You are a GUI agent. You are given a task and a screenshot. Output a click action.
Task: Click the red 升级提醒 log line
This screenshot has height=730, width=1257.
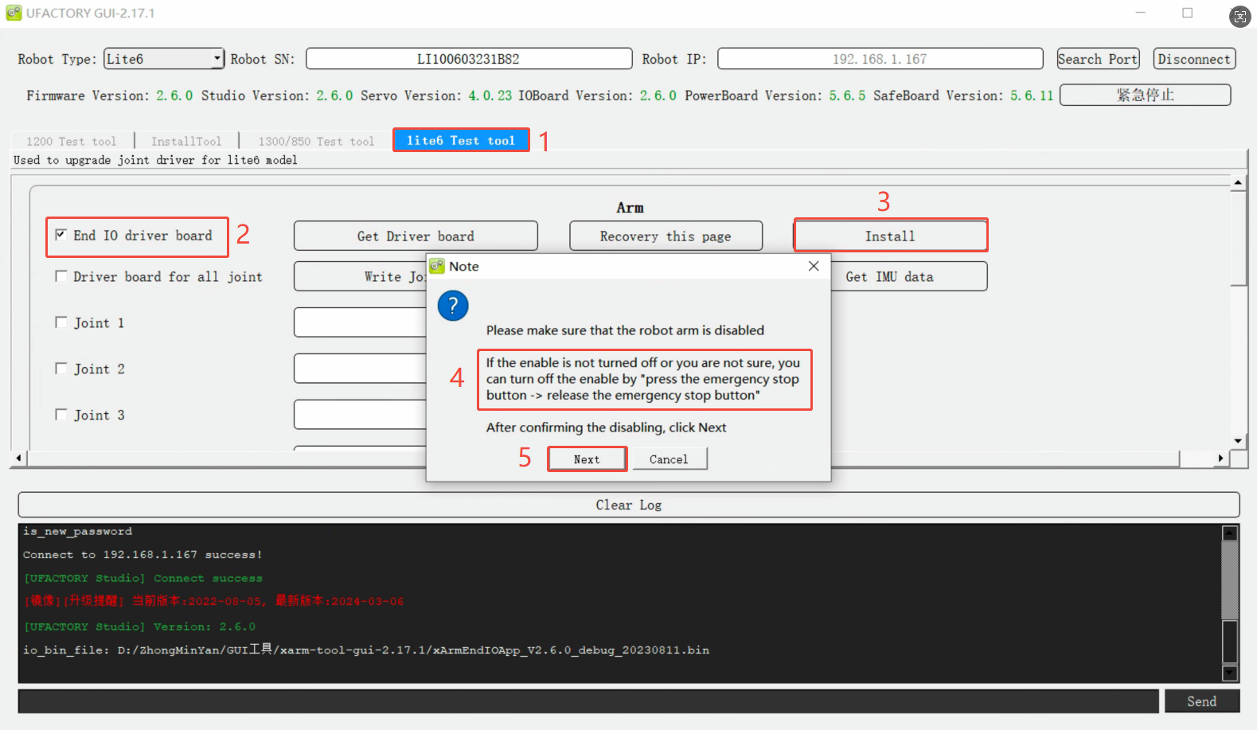pos(214,601)
